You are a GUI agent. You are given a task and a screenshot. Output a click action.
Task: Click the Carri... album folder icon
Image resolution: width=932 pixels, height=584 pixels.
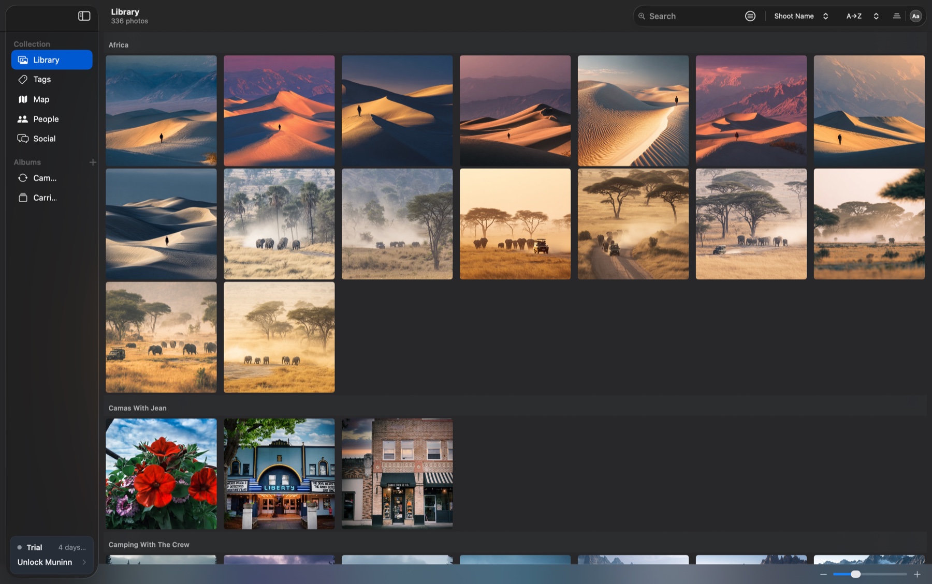point(23,198)
